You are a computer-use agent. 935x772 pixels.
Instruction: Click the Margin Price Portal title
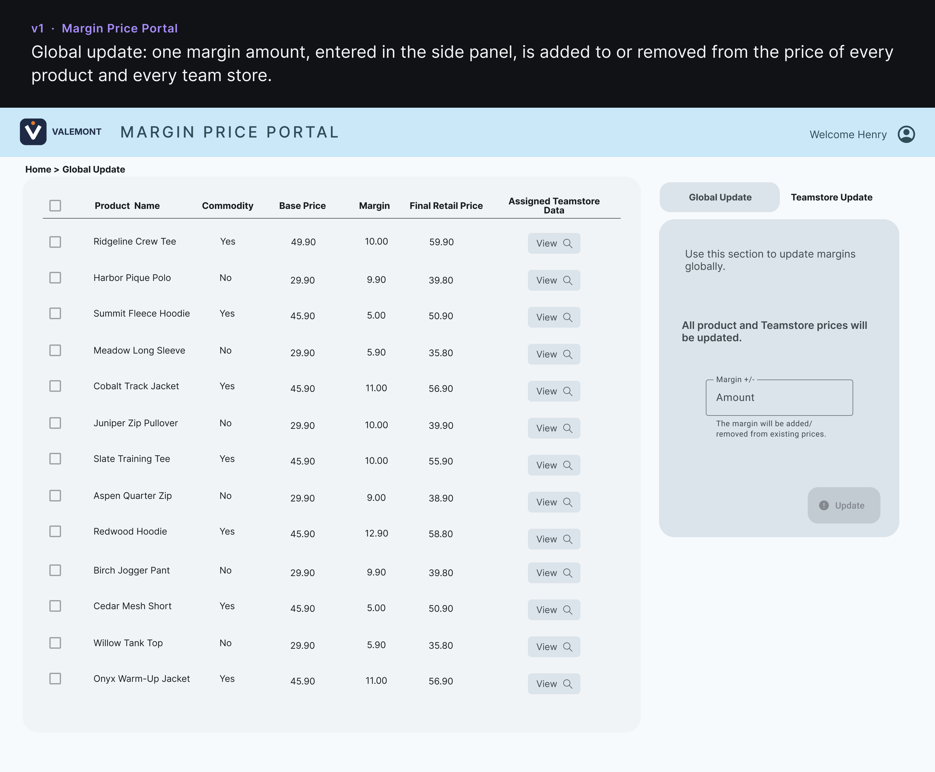pos(230,132)
